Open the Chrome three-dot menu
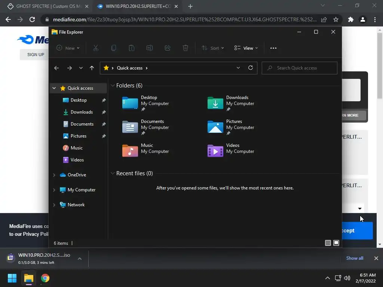The height and width of the screenshot is (287, 383). click(375, 19)
